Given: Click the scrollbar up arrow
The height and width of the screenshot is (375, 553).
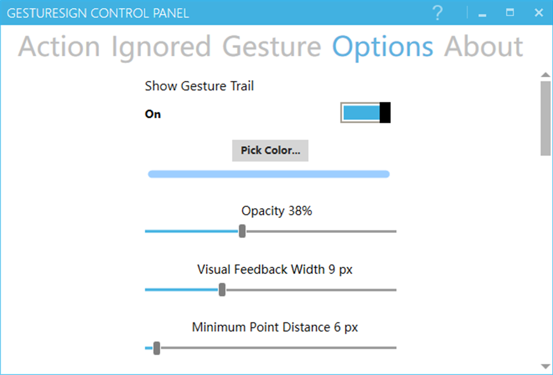Looking at the screenshot, I should click(x=545, y=74).
